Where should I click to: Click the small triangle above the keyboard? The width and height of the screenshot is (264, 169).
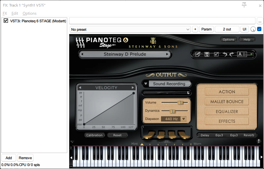(x=72, y=142)
